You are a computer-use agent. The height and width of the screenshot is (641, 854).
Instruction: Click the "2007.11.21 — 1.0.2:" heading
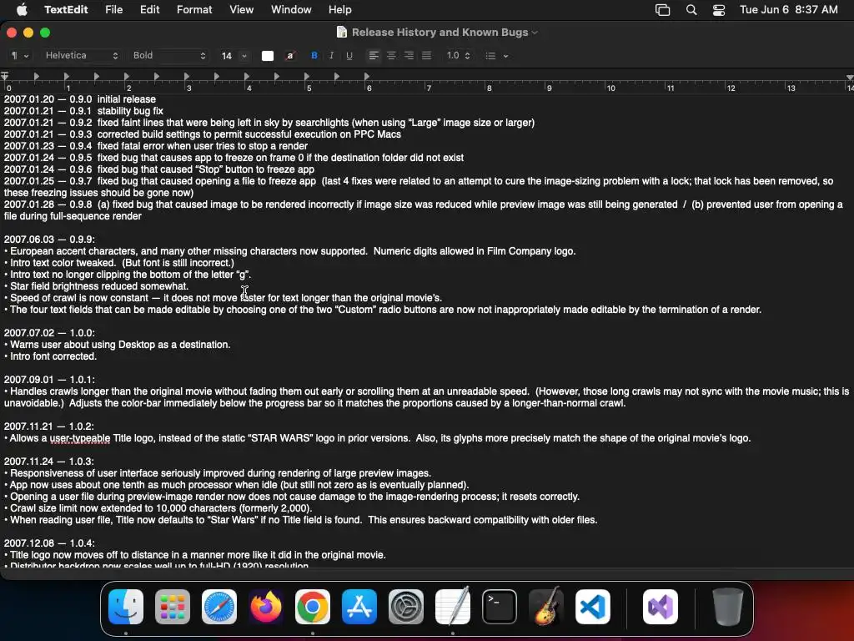point(49,426)
